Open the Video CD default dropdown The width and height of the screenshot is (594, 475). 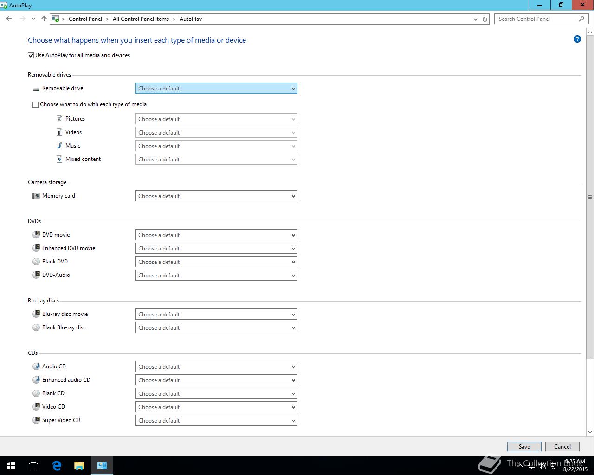[216, 407]
